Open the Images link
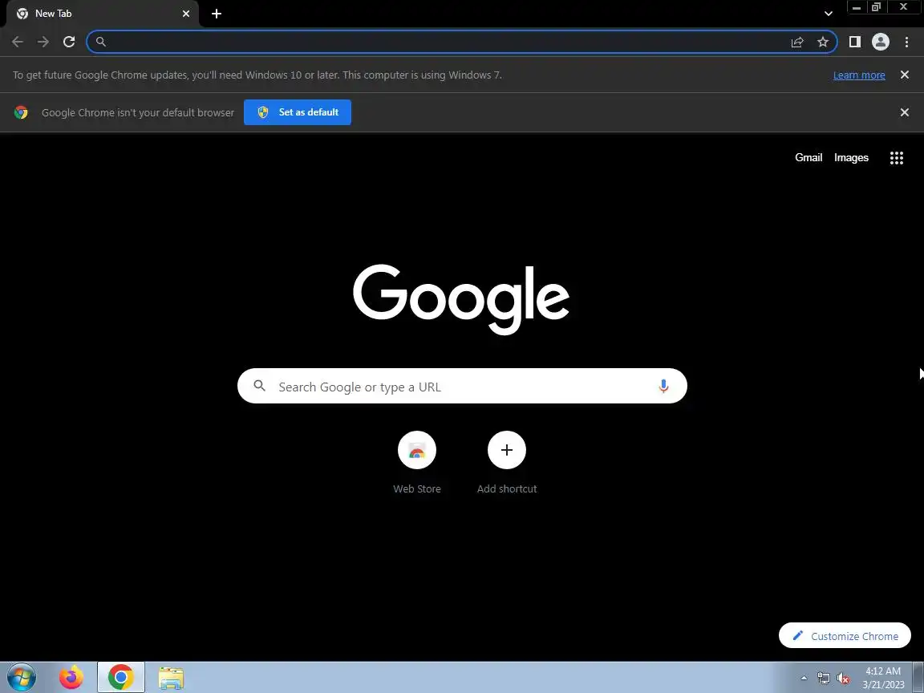This screenshot has height=693, width=924. [851, 157]
